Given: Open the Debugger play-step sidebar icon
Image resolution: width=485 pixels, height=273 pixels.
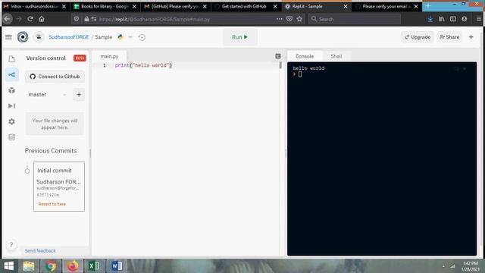Looking at the screenshot, I should [12, 106].
